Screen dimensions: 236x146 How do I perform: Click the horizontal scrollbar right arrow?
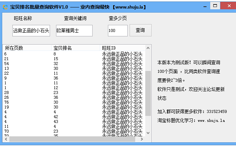142,139
